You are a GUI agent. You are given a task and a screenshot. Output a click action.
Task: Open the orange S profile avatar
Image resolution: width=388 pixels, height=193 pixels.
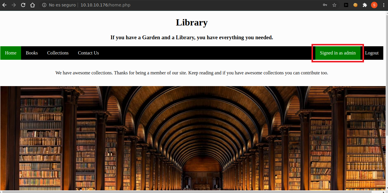[x=374, y=5]
